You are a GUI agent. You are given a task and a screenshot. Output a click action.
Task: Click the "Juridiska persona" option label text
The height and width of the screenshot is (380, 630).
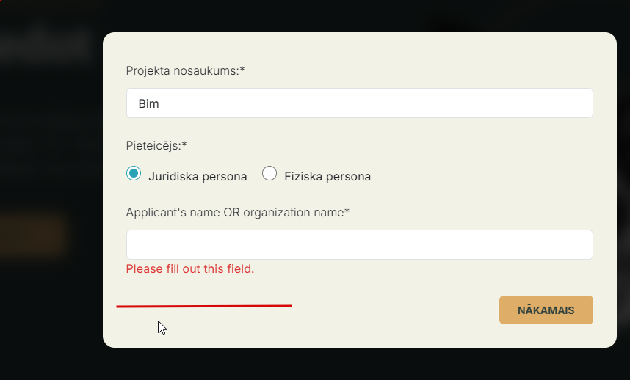coord(198,176)
